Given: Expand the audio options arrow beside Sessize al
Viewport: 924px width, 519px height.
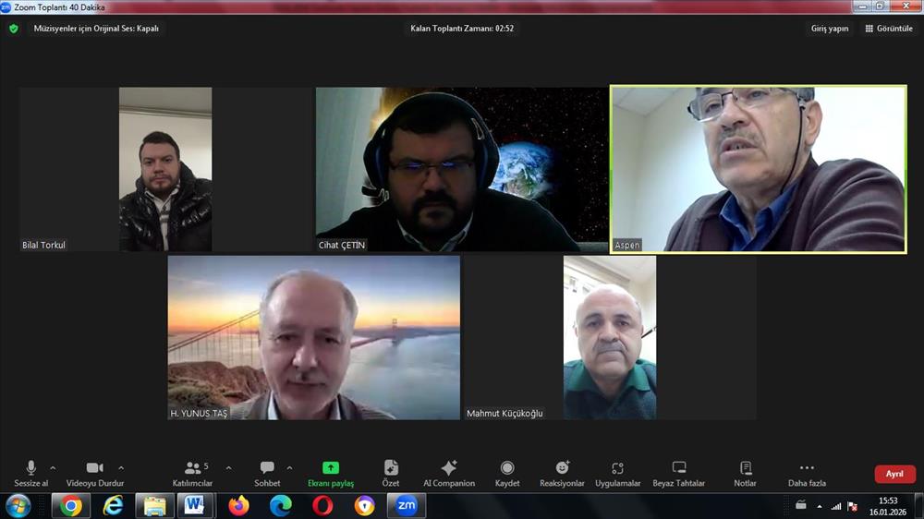Looking at the screenshot, I should [x=53, y=467].
